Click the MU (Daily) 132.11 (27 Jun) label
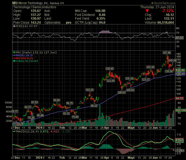 pyautogui.click(x=36, y=52)
